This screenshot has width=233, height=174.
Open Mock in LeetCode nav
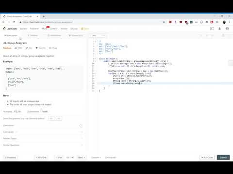click(44, 29)
